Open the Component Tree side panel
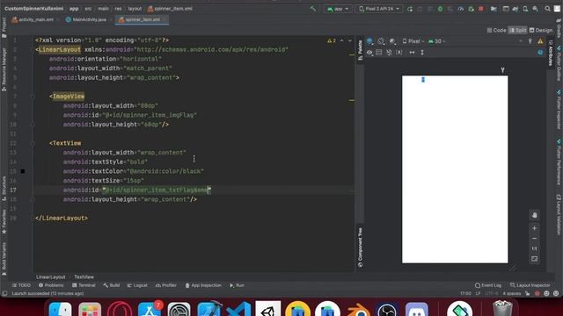The width and height of the screenshot is (563, 316). [x=360, y=248]
